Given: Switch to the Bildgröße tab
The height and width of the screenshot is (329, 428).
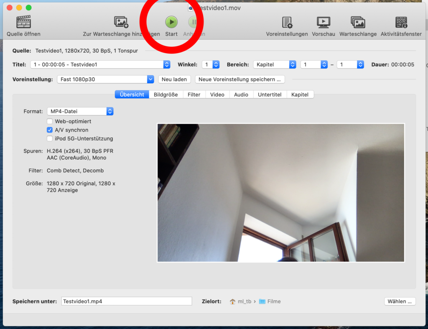Looking at the screenshot, I should (166, 94).
